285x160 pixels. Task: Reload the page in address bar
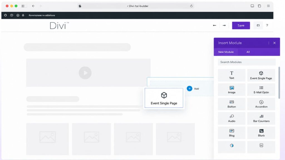point(191,6)
